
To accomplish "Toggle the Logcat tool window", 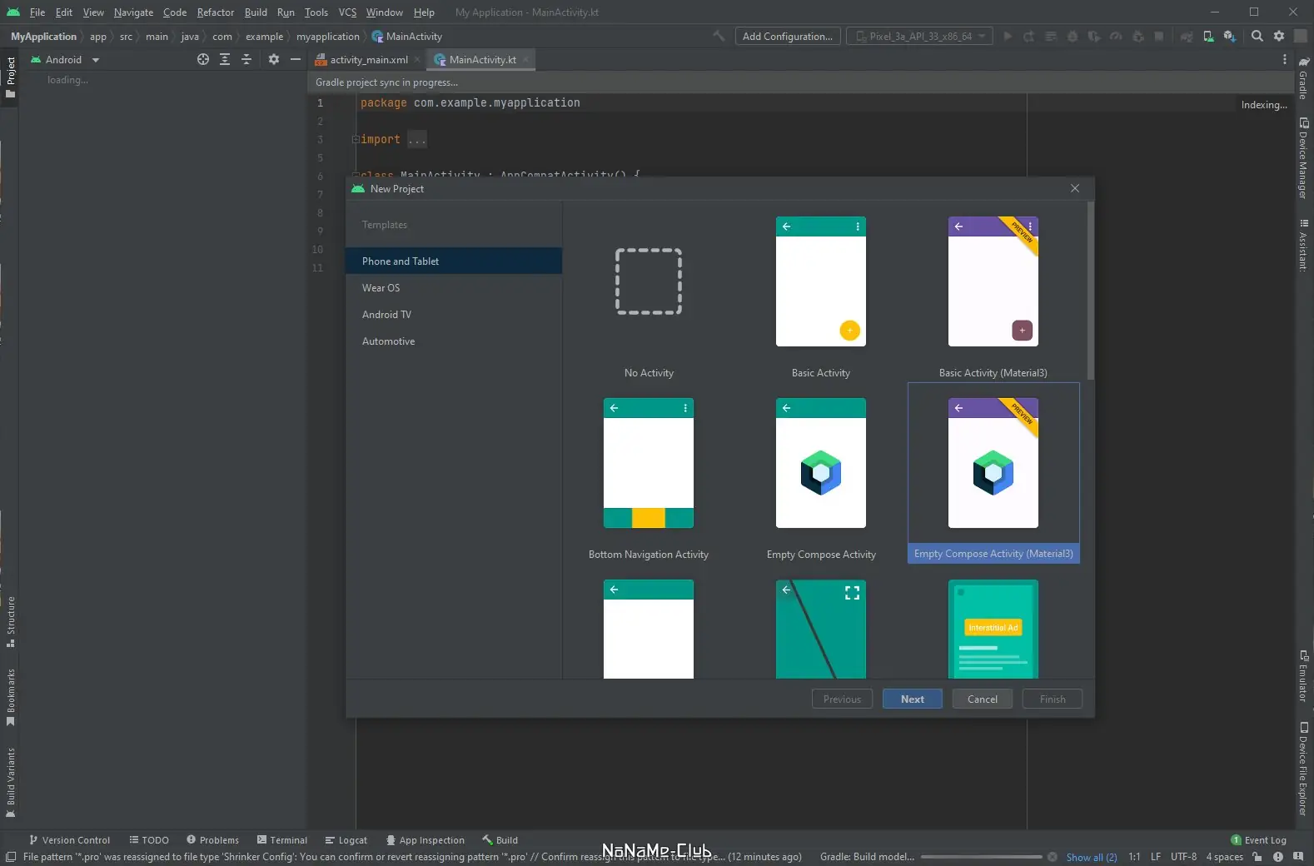I will tap(346, 840).
